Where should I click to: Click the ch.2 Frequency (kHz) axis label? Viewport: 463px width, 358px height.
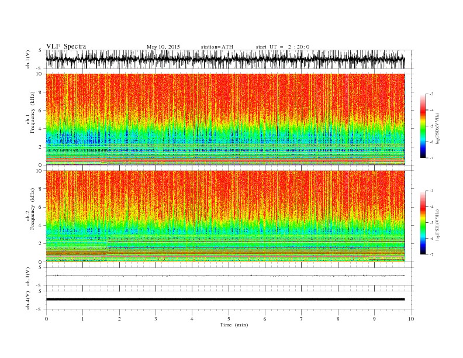pyautogui.click(x=30, y=209)
